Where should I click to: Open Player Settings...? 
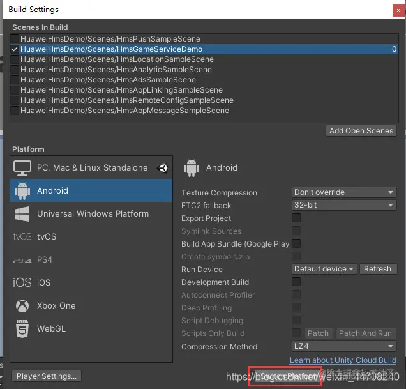pos(47,376)
